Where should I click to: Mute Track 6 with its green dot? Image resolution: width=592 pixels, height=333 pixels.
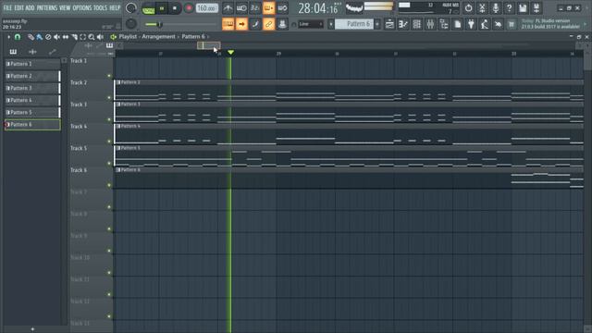[109, 185]
